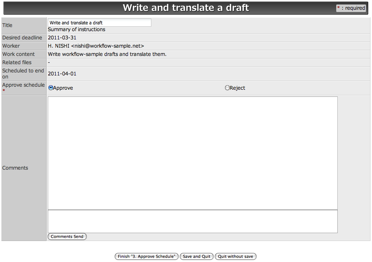Click the "* : required" note in header

pos(351,8)
